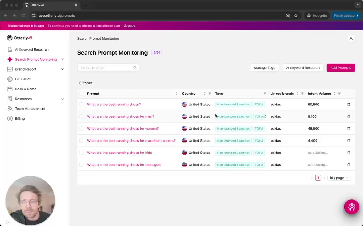
Task: Click the Otterly.AI logo
Action: click(20, 38)
